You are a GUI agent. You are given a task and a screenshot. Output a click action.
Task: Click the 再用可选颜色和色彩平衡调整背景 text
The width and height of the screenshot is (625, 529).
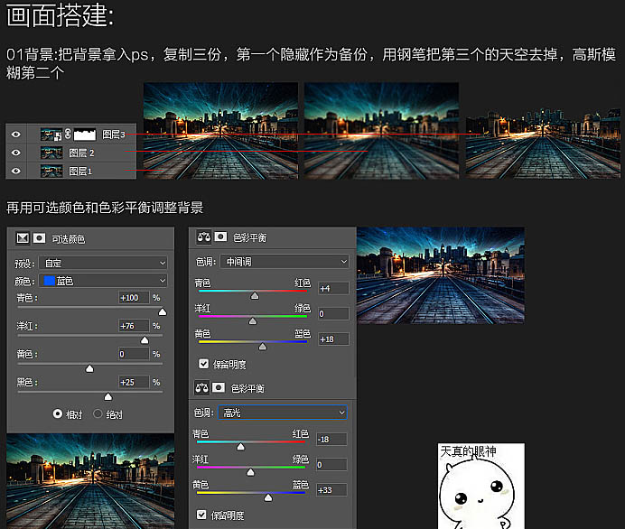[x=105, y=207]
